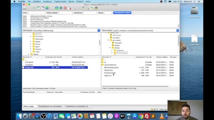Refresh the file and folder lists

(x=57, y=8)
